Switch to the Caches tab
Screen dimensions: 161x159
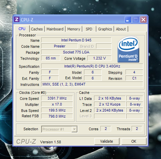(37, 29)
